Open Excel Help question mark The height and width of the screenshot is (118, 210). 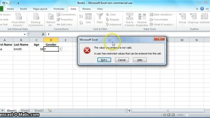pyautogui.click(x=202, y=9)
